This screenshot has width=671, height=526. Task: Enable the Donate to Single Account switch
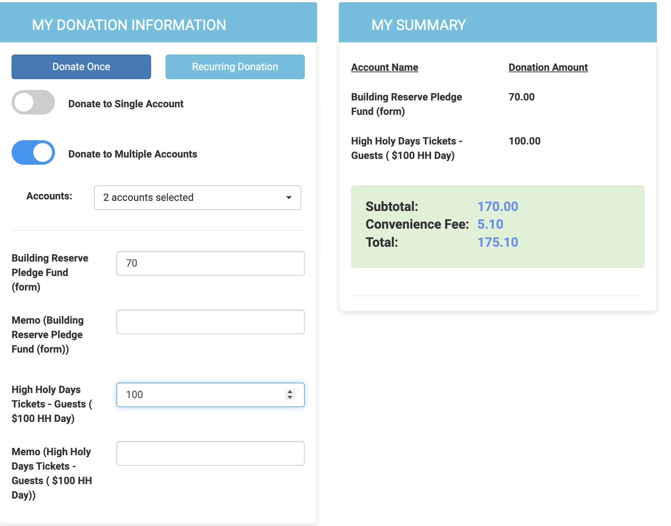[x=33, y=102]
